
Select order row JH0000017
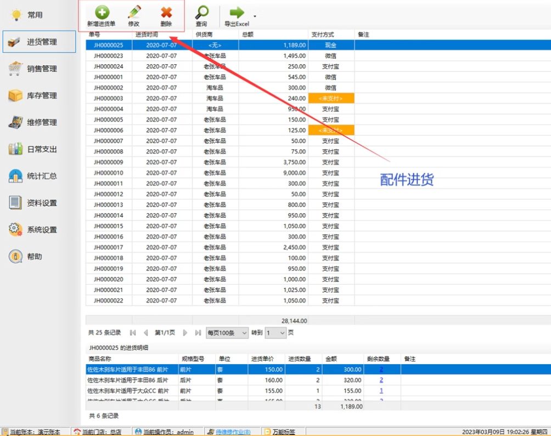(318, 247)
